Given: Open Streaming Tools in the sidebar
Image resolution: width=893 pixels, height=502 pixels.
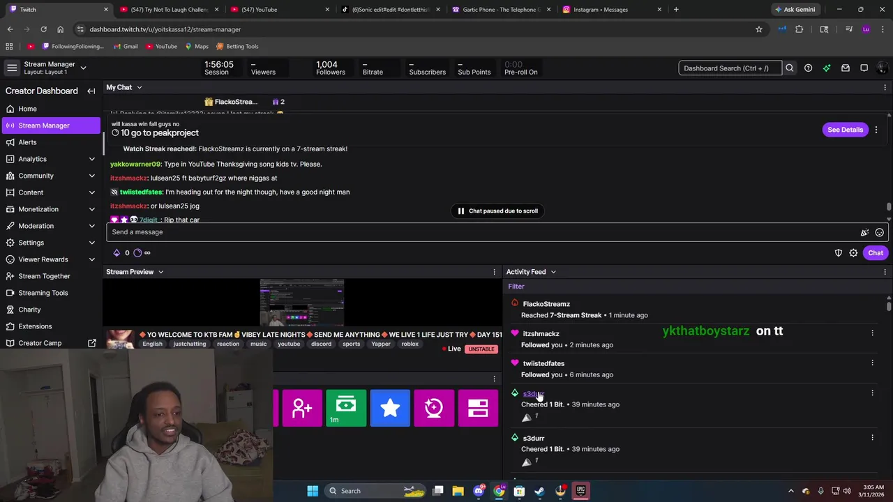Looking at the screenshot, I should click(51, 293).
